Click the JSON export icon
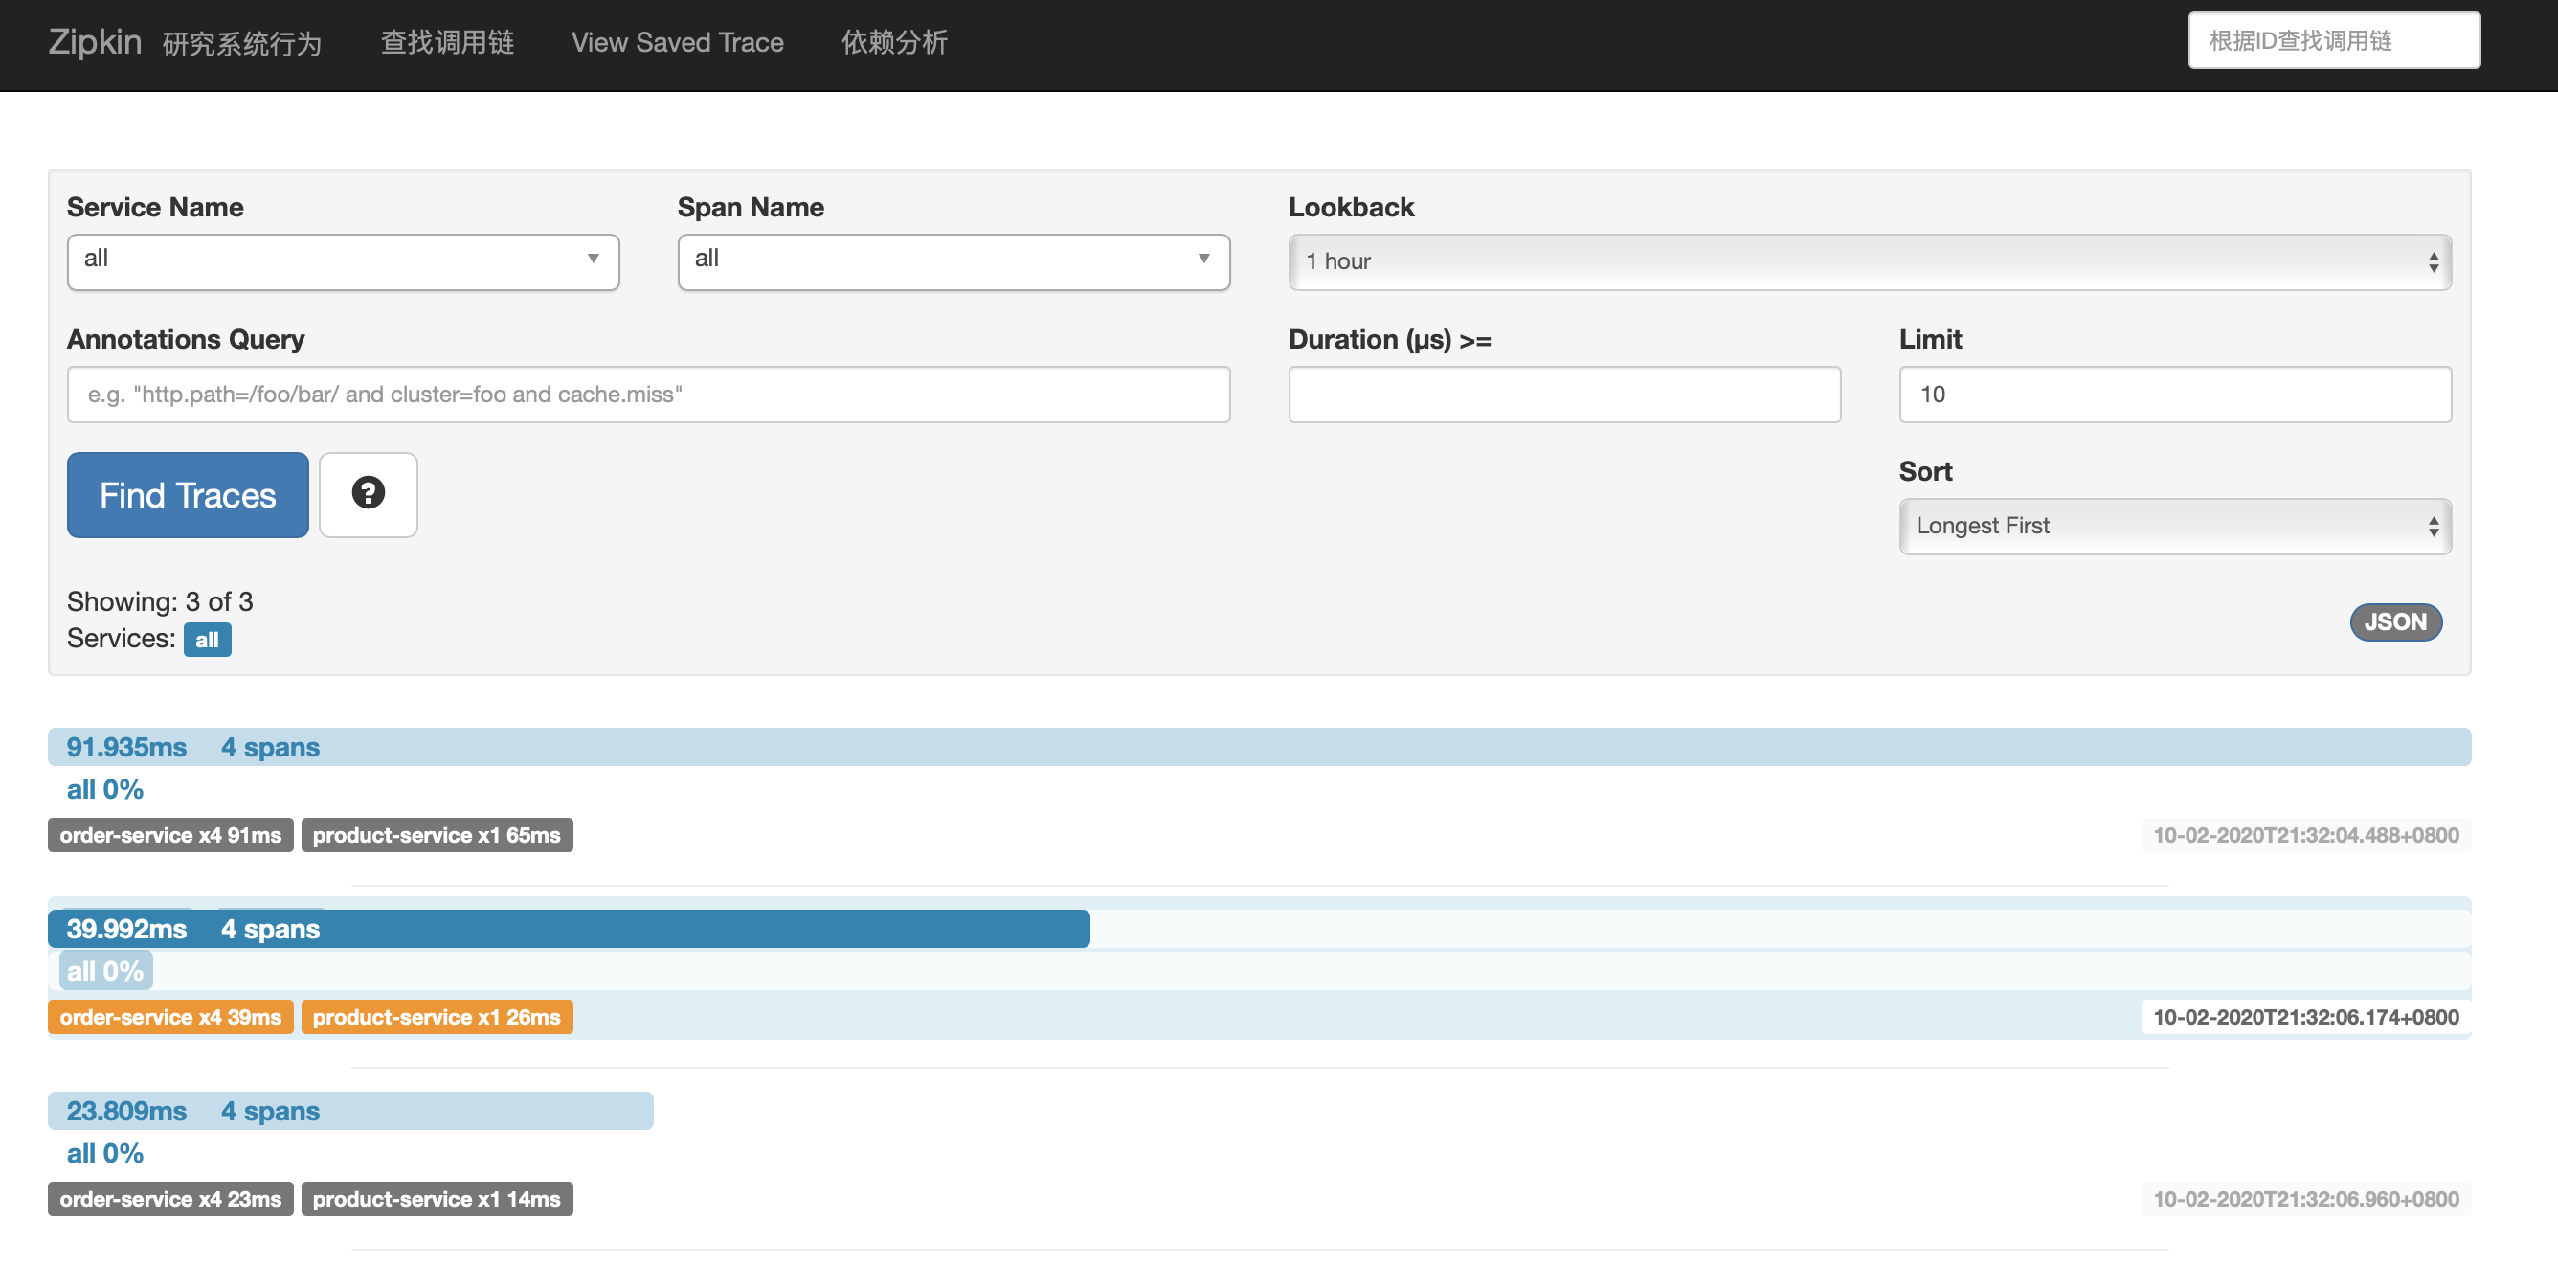2558x1287 pixels. point(2394,621)
